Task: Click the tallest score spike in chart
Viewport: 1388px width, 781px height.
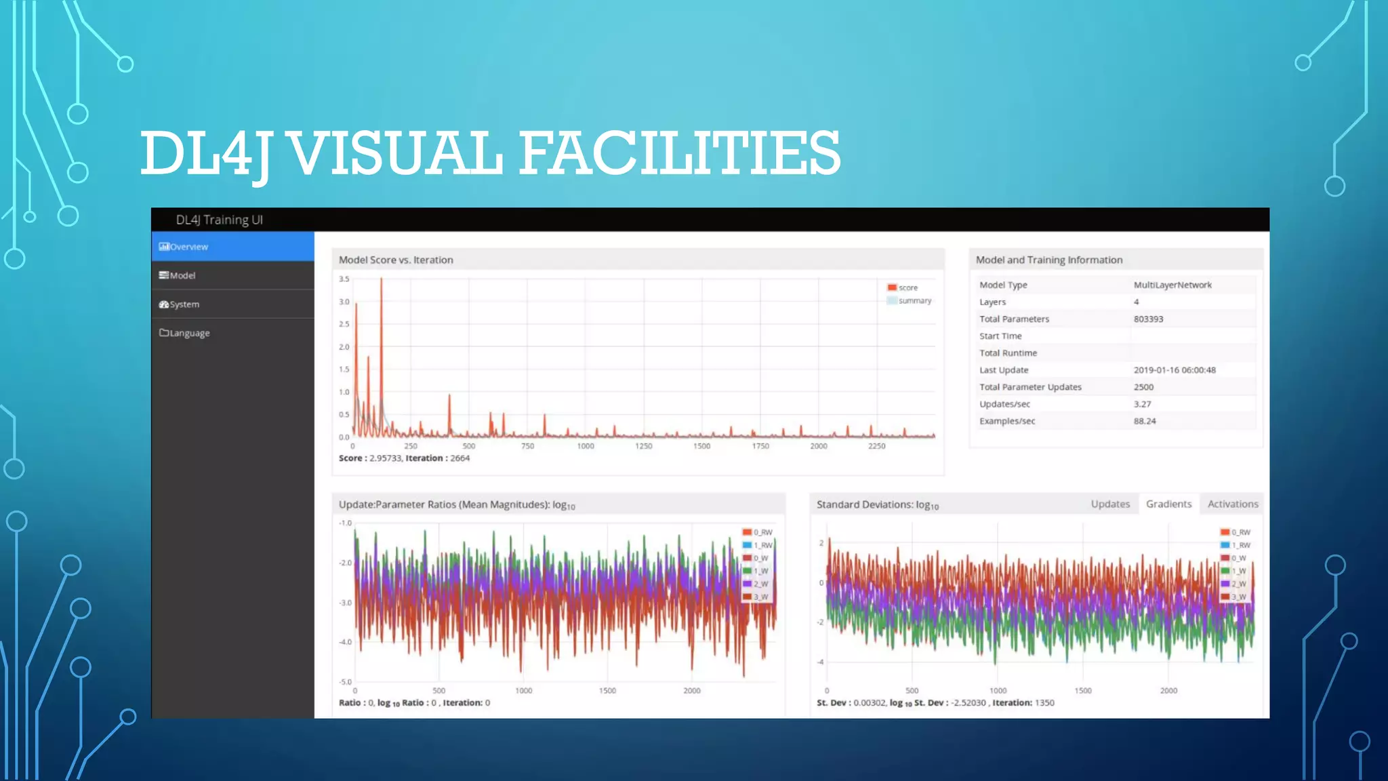Action: tap(381, 285)
